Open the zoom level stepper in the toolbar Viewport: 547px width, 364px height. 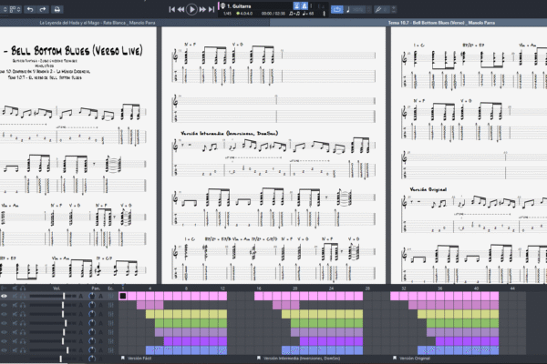(x=5, y=9)
